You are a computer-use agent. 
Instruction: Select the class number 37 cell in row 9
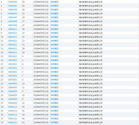click(27, 33)
